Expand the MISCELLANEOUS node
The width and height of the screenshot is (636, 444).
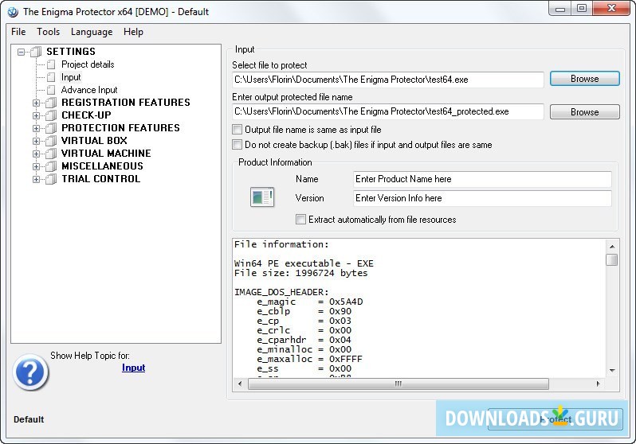click(36, 166)
